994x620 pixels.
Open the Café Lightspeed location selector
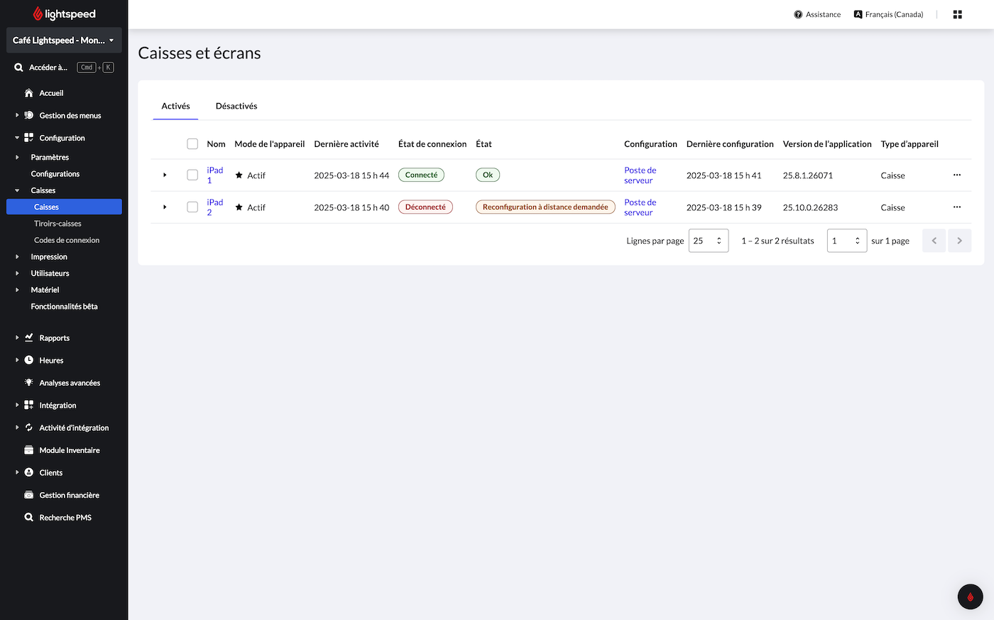coord(64,40)
